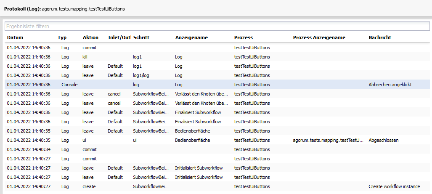432x194 pixels.
Task: Select the Console row with Abbrechen angeklickt
Action: [x=217, y=85]
